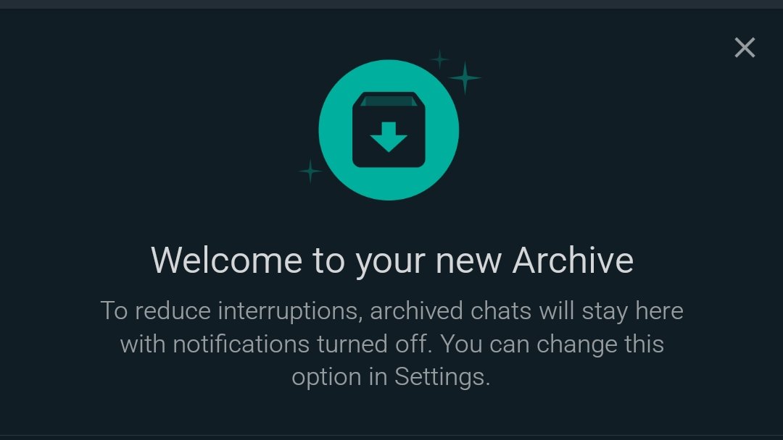
Task: Click the lighter gray strip atop the banner
Action: pyautogui.click(x=391, y=4)
